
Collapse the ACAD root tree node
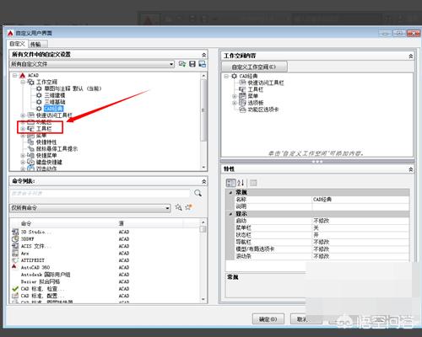coord(15,75)
